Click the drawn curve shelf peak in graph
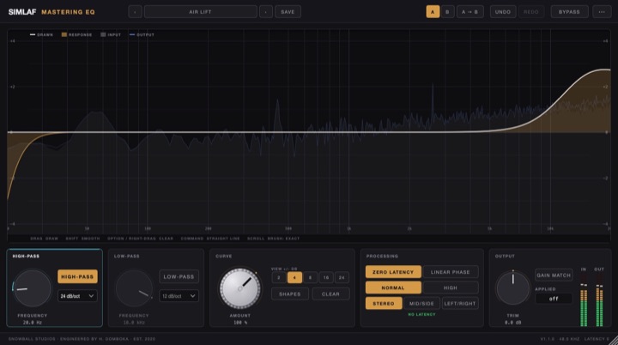618x345 pixels. click(603, 70)
